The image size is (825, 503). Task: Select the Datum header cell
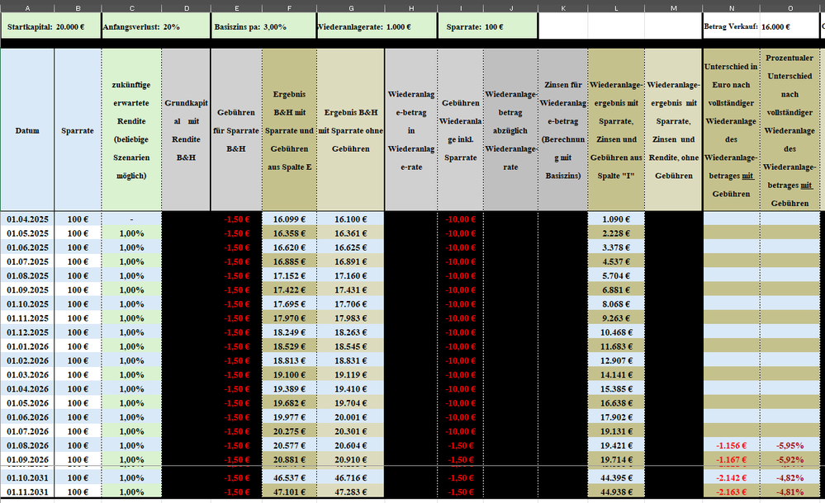[27, 129]
